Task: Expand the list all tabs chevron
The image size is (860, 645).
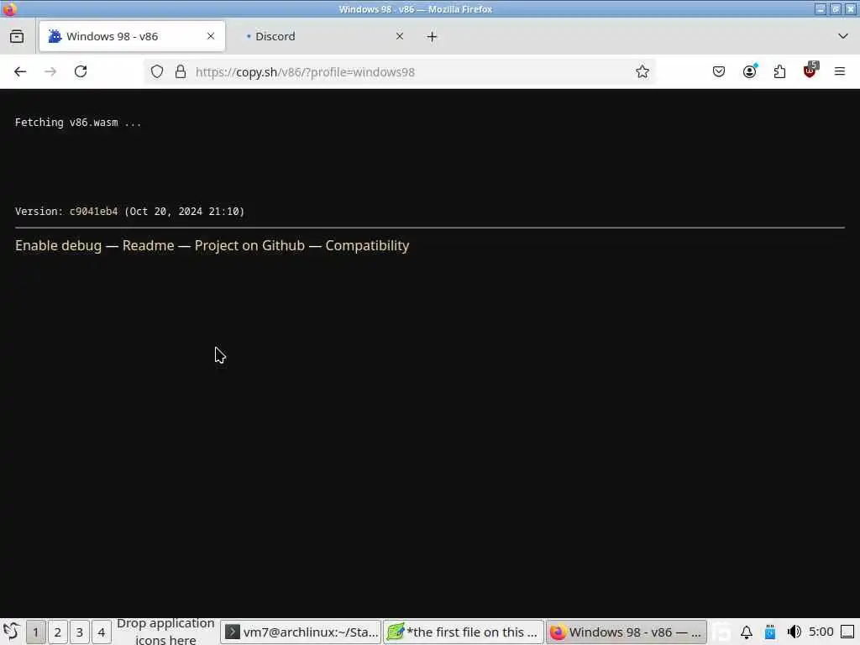Action: pos(843,36)
